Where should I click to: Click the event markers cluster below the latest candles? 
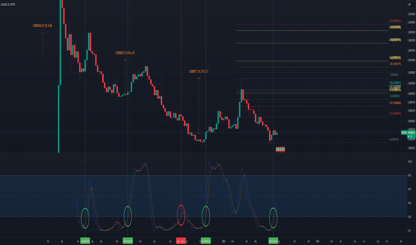pos(280,149)
